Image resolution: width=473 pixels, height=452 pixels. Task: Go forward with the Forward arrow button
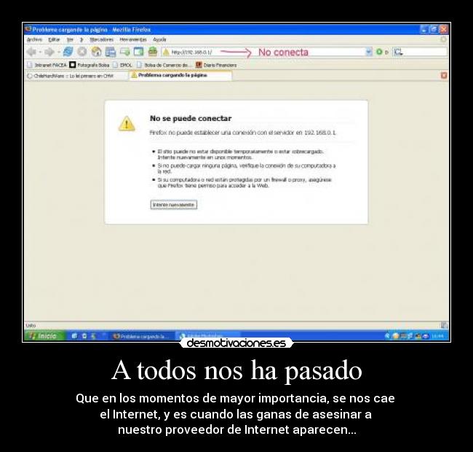49,52
